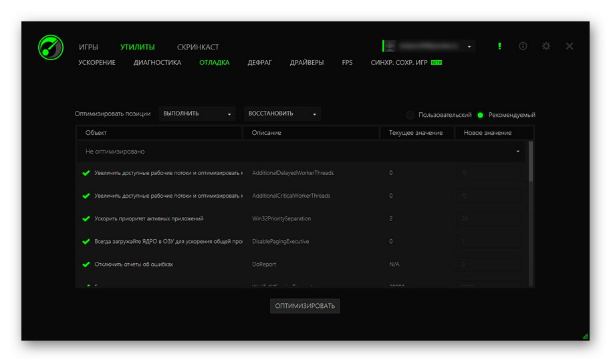
Task: Open the ДИАГНОСТИКА sub-tab
Action: coord(157,62)
